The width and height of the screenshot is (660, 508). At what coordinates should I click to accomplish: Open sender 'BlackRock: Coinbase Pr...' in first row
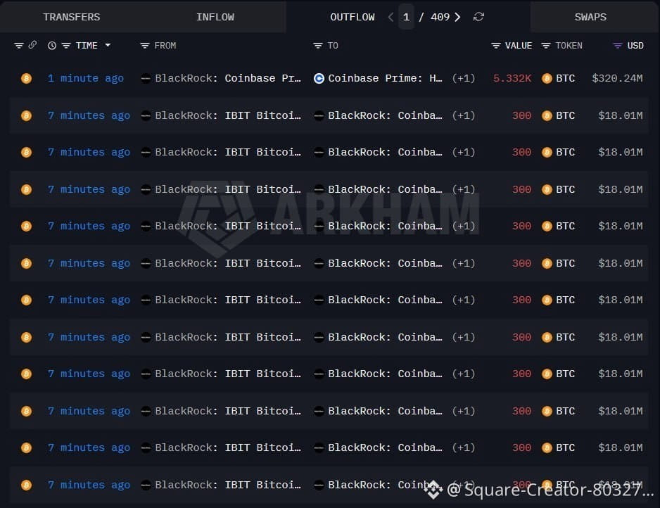228,78
